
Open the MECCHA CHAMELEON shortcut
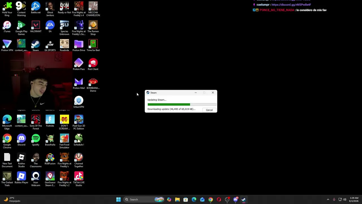[x=93, y=9]
